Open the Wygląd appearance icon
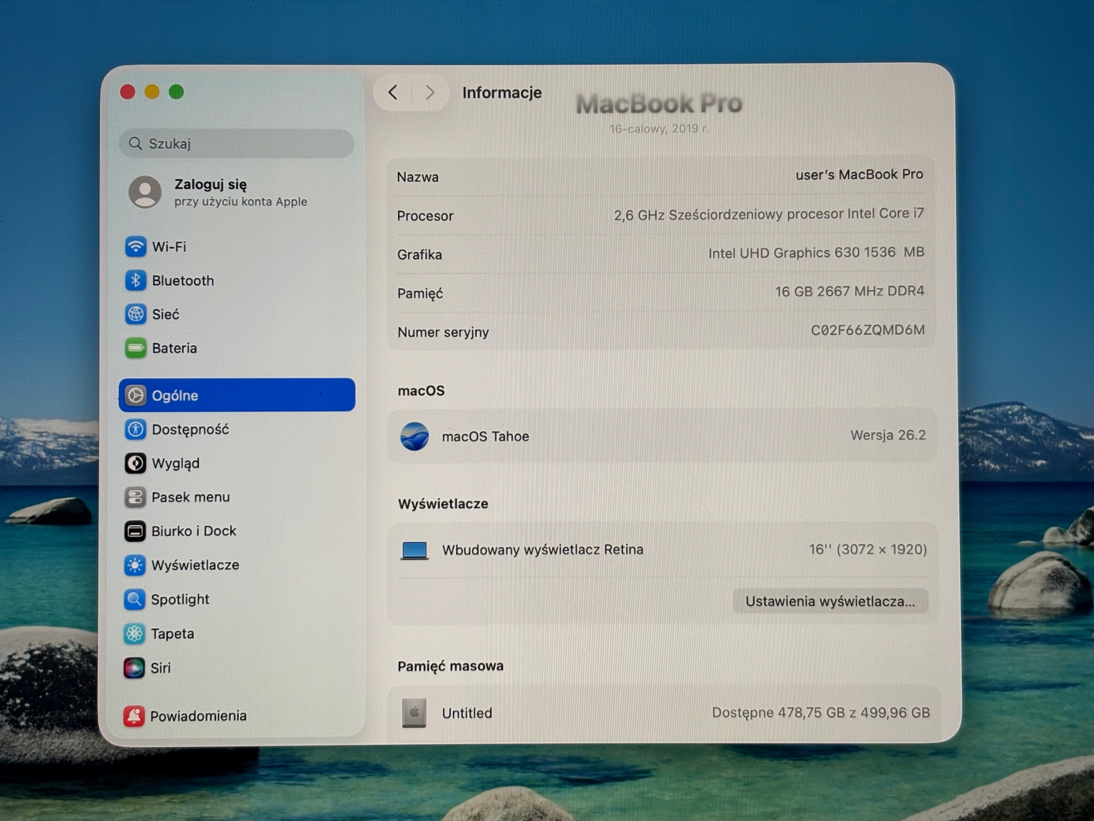 [x=135, y=463]
